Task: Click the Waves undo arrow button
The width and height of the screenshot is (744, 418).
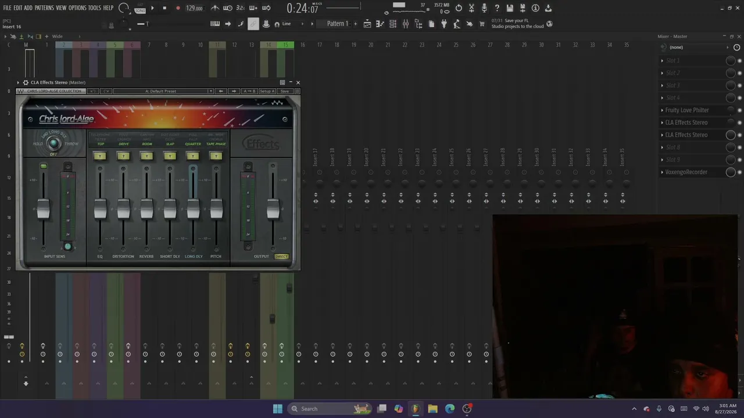Action: click(x=92, y=91)
